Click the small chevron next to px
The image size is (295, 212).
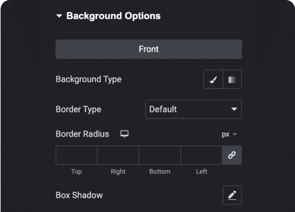(235, 134)
